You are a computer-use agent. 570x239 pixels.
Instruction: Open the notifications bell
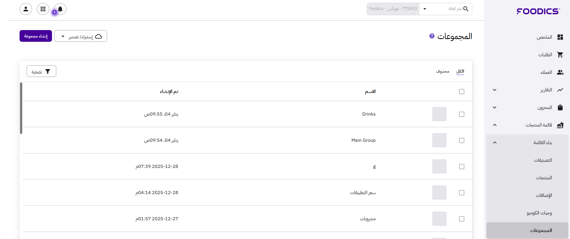60,9
